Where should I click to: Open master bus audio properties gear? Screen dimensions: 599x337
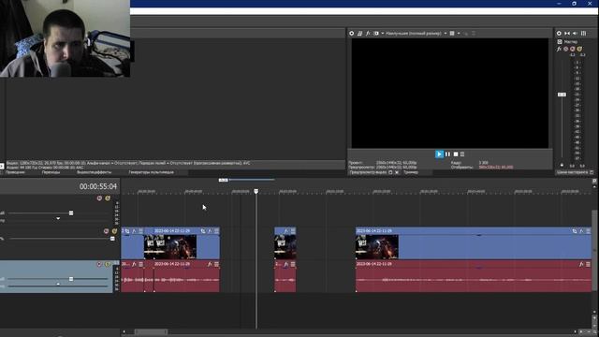[559, 34]
